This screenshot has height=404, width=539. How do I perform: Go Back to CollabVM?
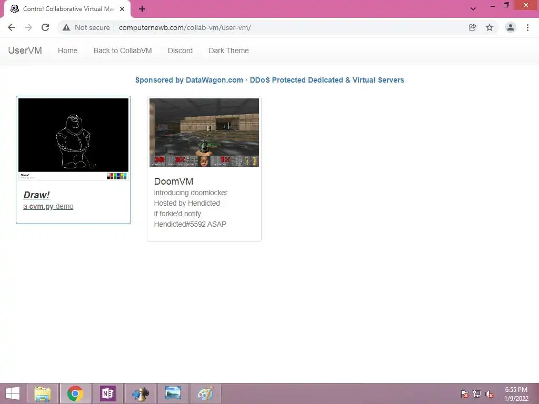click(x=123, y=50)
